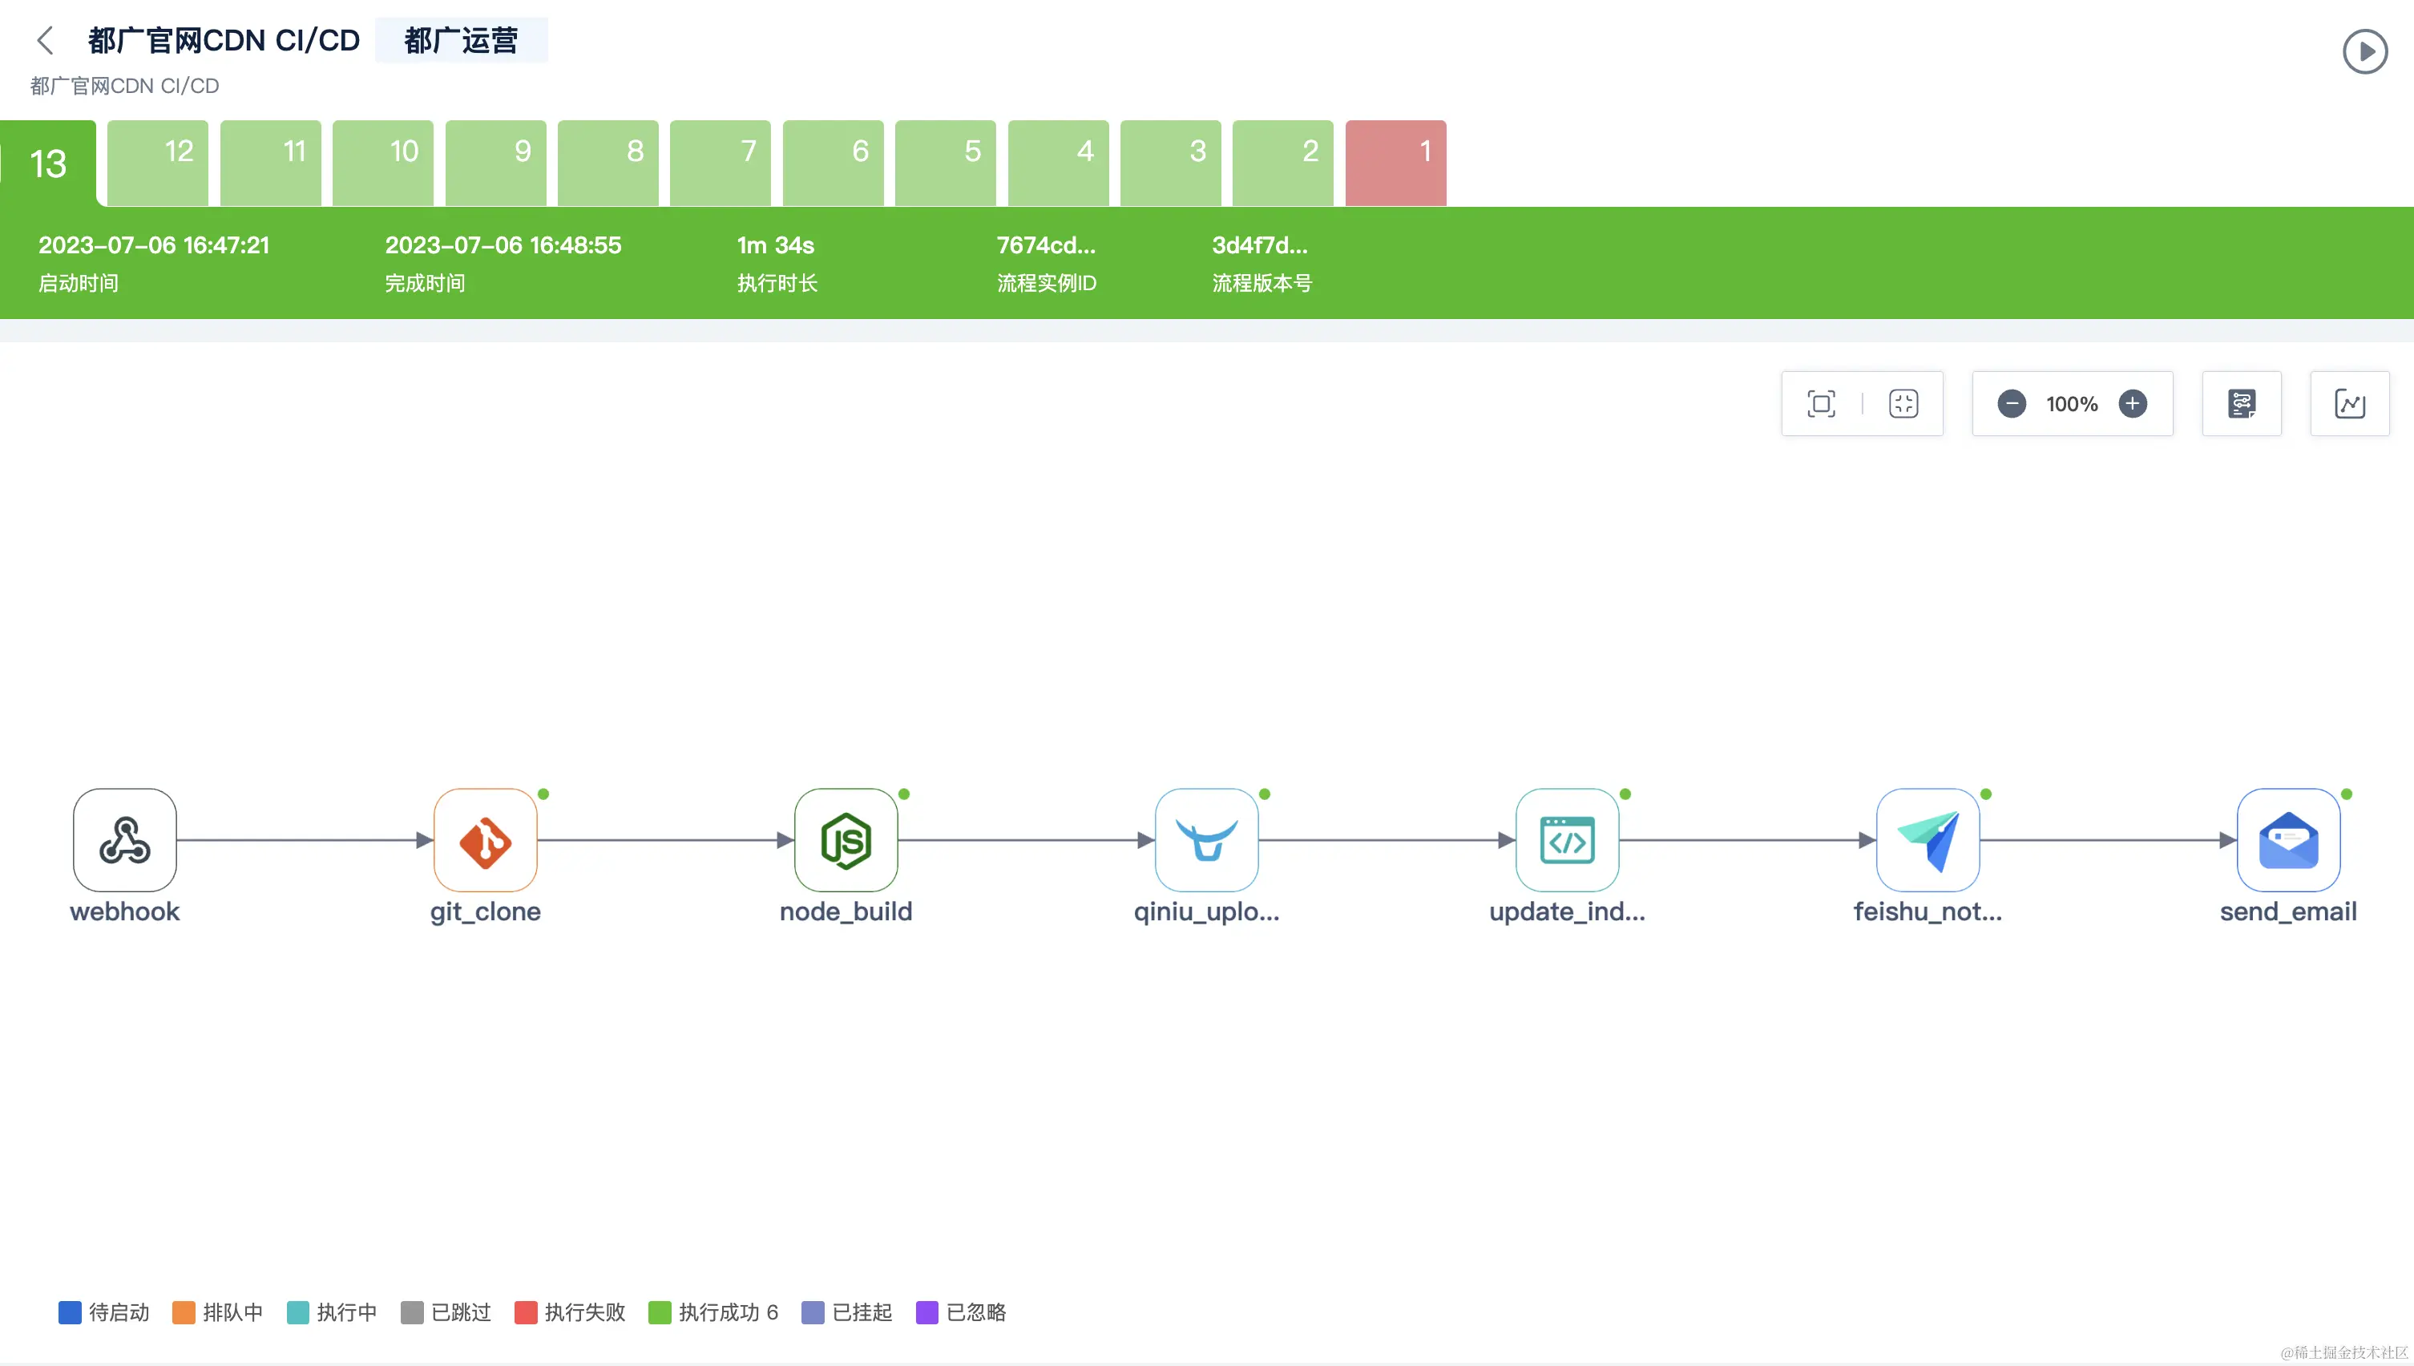This screenshot has width=2414, height=1366.
Task: Go back using the left chevron
Action: pos(45,40)
